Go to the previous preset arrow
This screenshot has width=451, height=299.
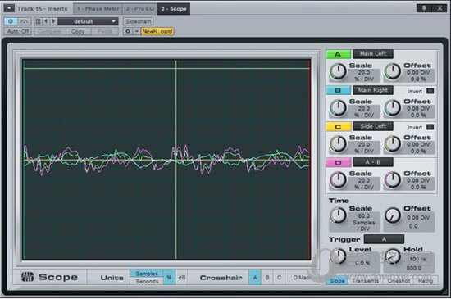[46, 21]
